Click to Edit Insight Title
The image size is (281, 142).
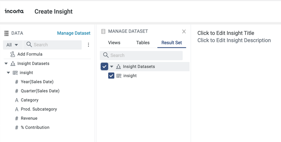coord(226,33)
